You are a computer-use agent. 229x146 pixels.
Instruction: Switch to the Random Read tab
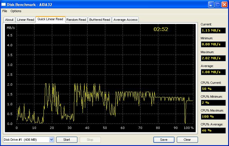tap(76, 20)
